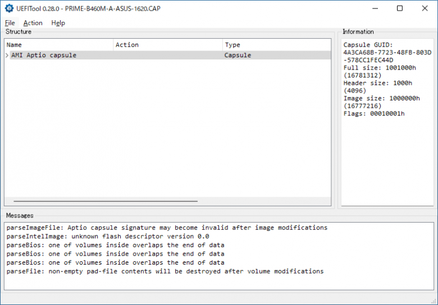Image resolution: width=438 pixels, height=305 pixels.
Task: Click the Flags value 00010001h
Action: coord(387,114)
